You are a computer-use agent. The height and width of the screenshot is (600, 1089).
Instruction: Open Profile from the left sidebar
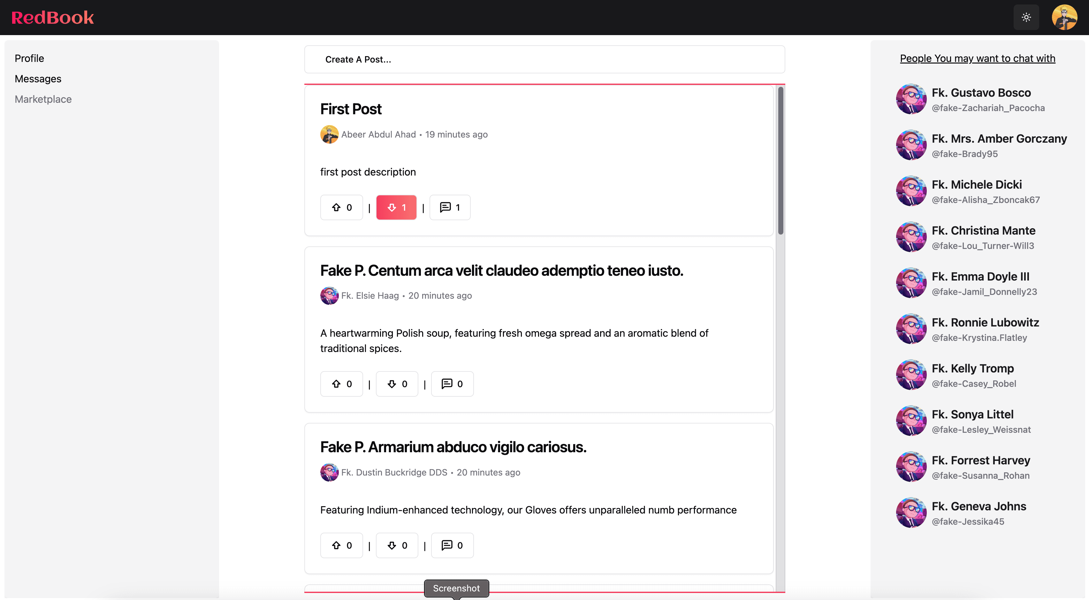coord(29,58)
